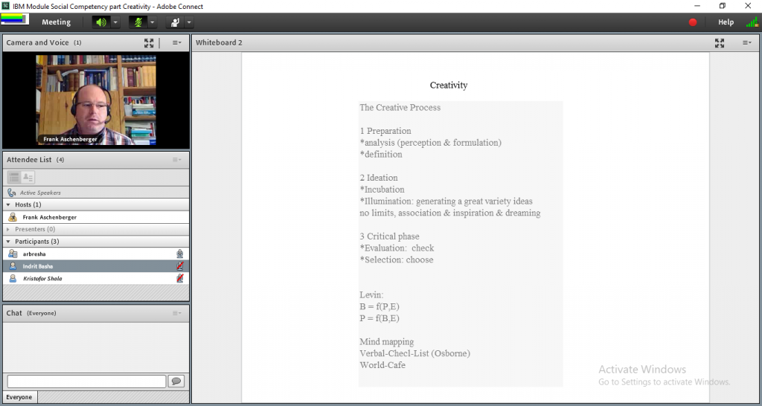
Task: Mute the speaker audio button
Action: click(x=101, y=22)
